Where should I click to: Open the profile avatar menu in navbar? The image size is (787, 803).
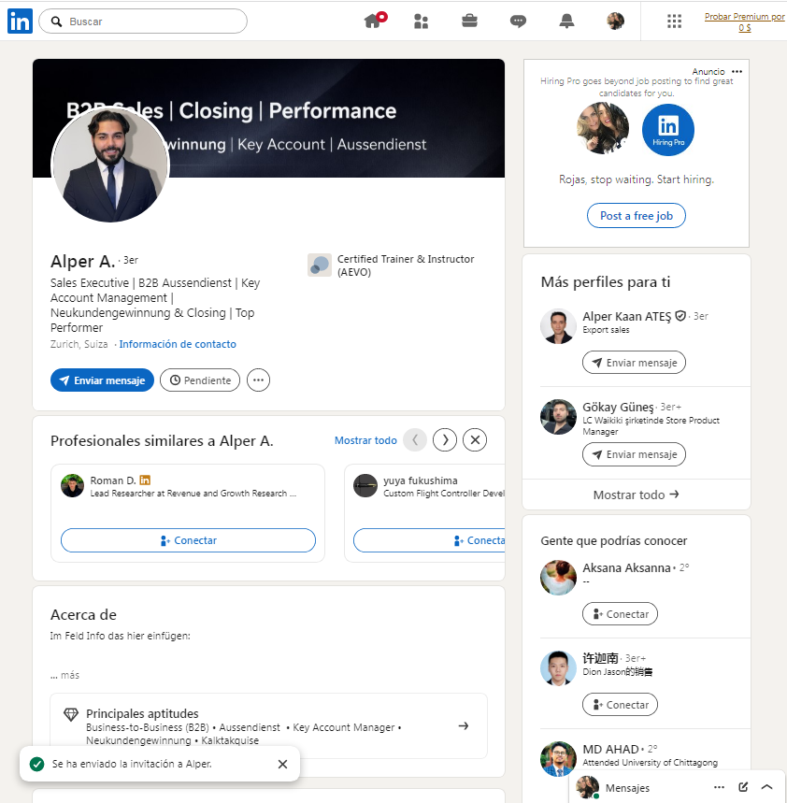tap(615, 21)
